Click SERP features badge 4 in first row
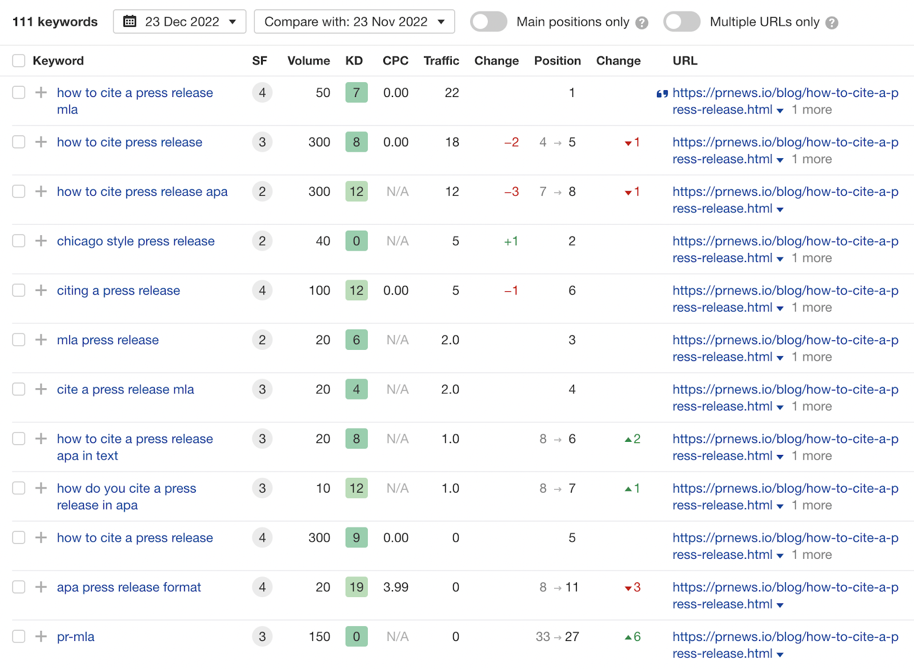Image resolution: width=914 pixels, height=669 pixels. point(262,92)
